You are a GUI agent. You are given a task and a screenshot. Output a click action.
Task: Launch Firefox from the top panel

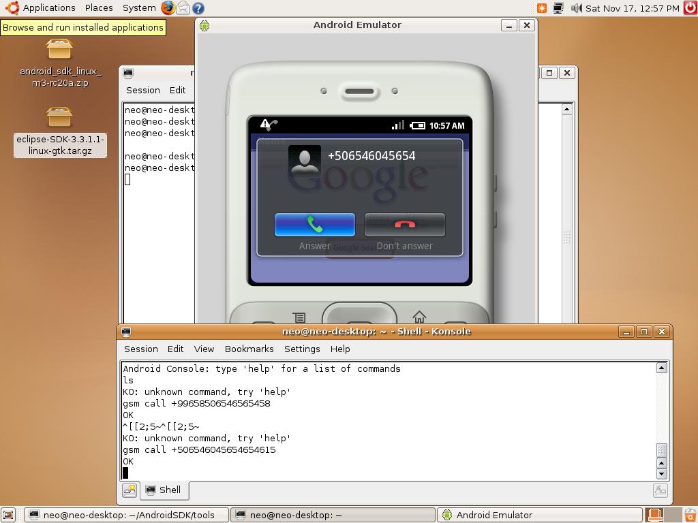[168, 8]
